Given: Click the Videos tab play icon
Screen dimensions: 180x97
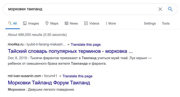Looking at the screenshot, I should coord(86,23).
